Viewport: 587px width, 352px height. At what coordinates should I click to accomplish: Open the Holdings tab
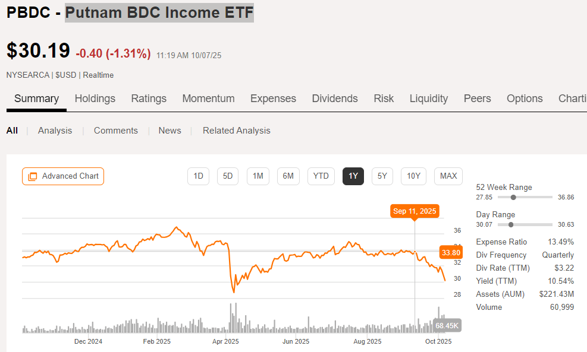[x=95, y=99]
